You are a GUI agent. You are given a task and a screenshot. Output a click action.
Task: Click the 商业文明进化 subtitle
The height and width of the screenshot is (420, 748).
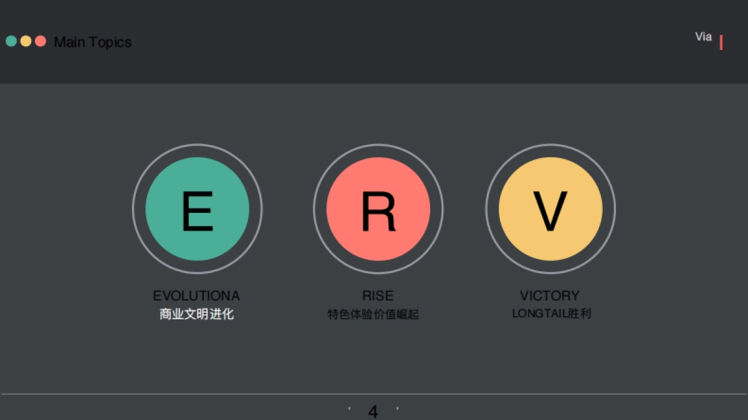click(x=196, y=314)
